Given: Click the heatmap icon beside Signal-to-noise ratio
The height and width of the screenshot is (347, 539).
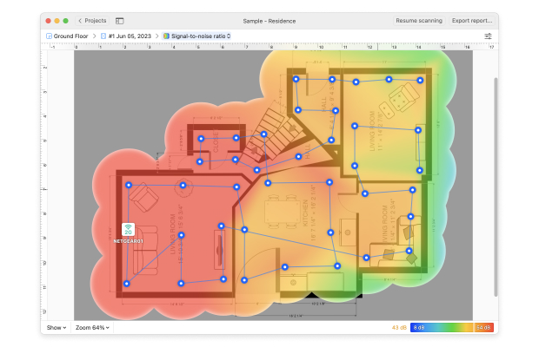Looking at the screenshot, I should click(166, 36).
